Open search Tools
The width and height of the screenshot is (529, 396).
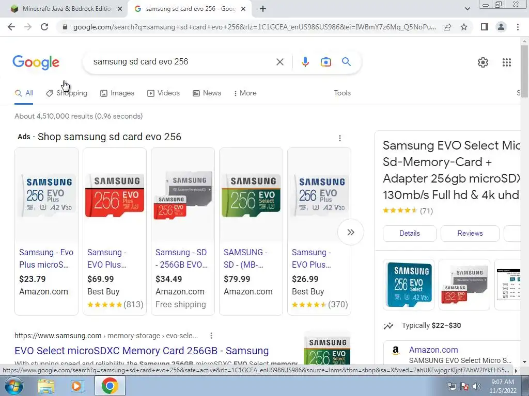click(x=342, y=93)
